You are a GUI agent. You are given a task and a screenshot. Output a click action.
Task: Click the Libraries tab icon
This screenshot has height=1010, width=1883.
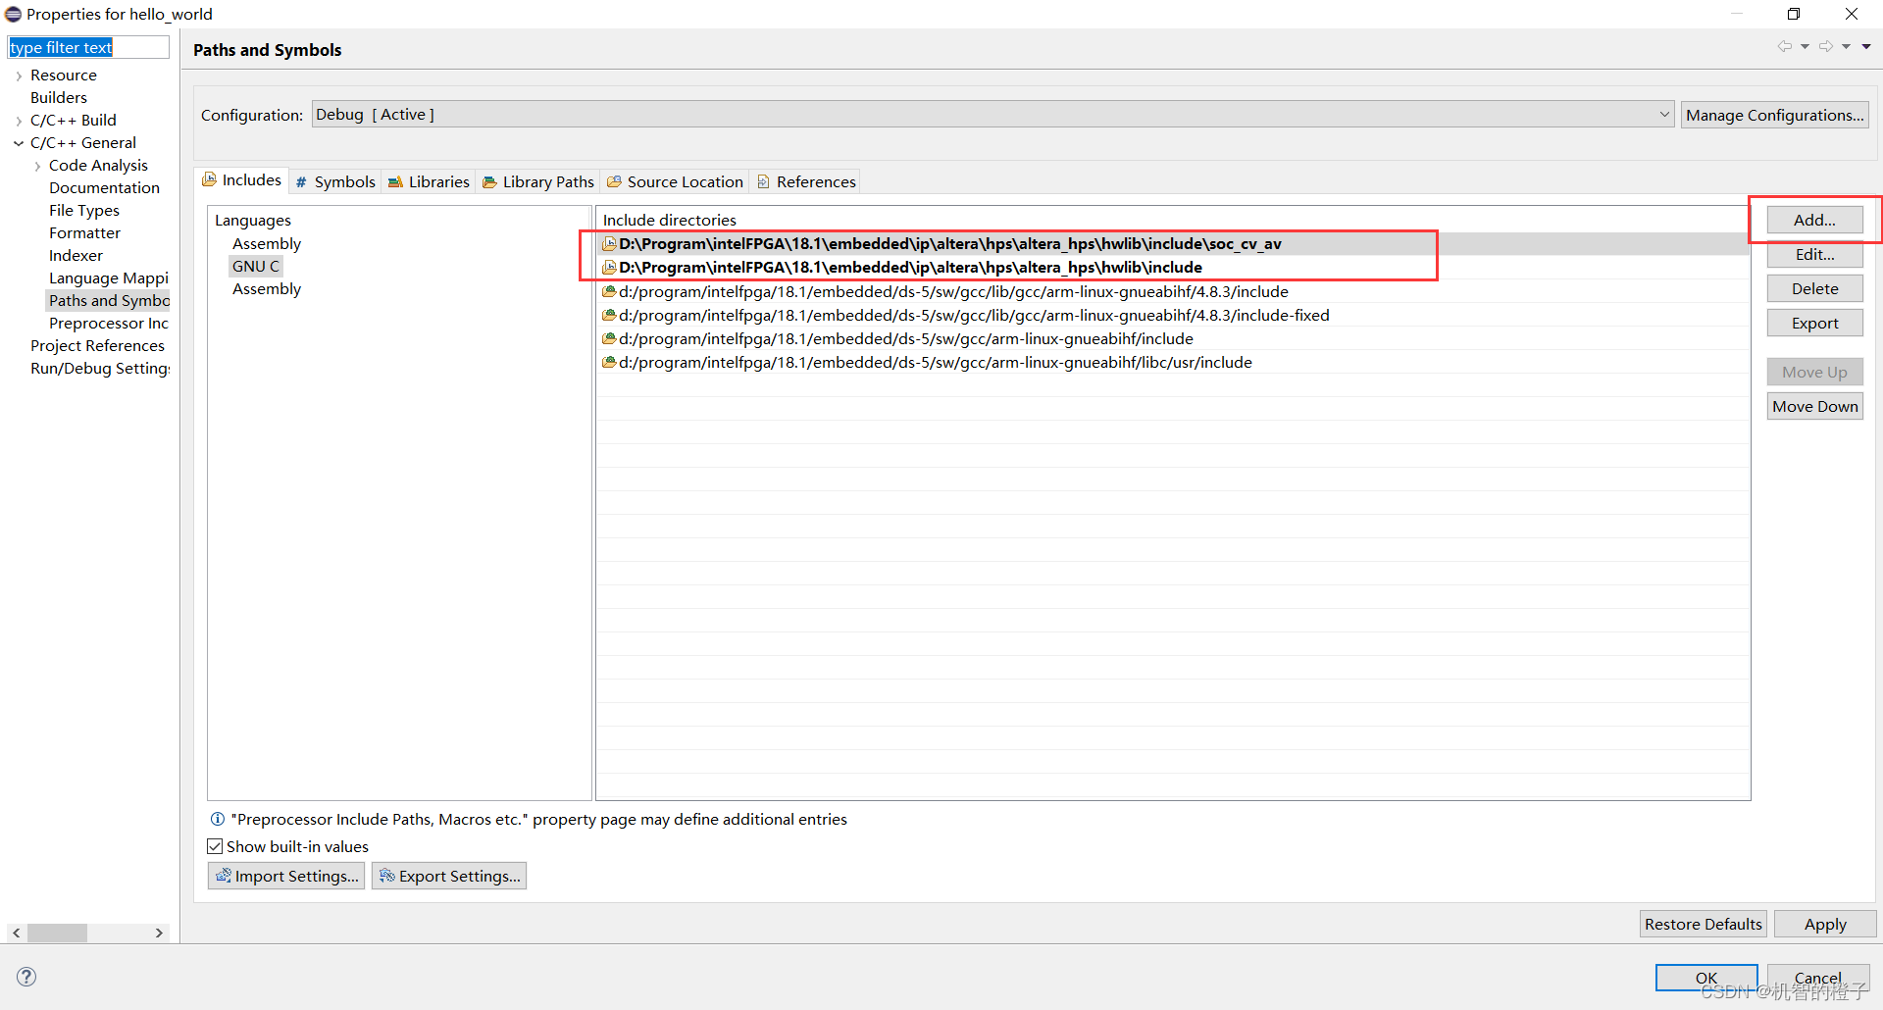[x=395, y=182]
